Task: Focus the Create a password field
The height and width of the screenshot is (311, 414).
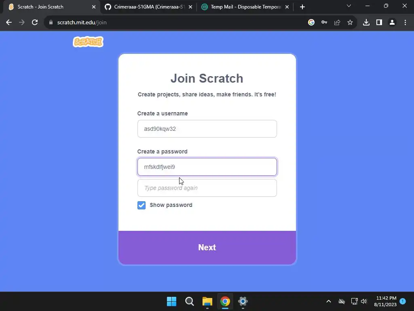Action: 207,167
